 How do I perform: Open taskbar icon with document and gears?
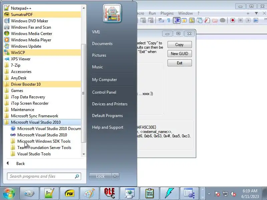(x=190, y=193)
